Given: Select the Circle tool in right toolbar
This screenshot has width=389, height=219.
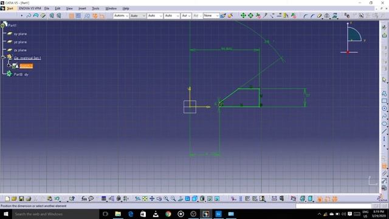Looking at the screenshot, I should [384, 108].
